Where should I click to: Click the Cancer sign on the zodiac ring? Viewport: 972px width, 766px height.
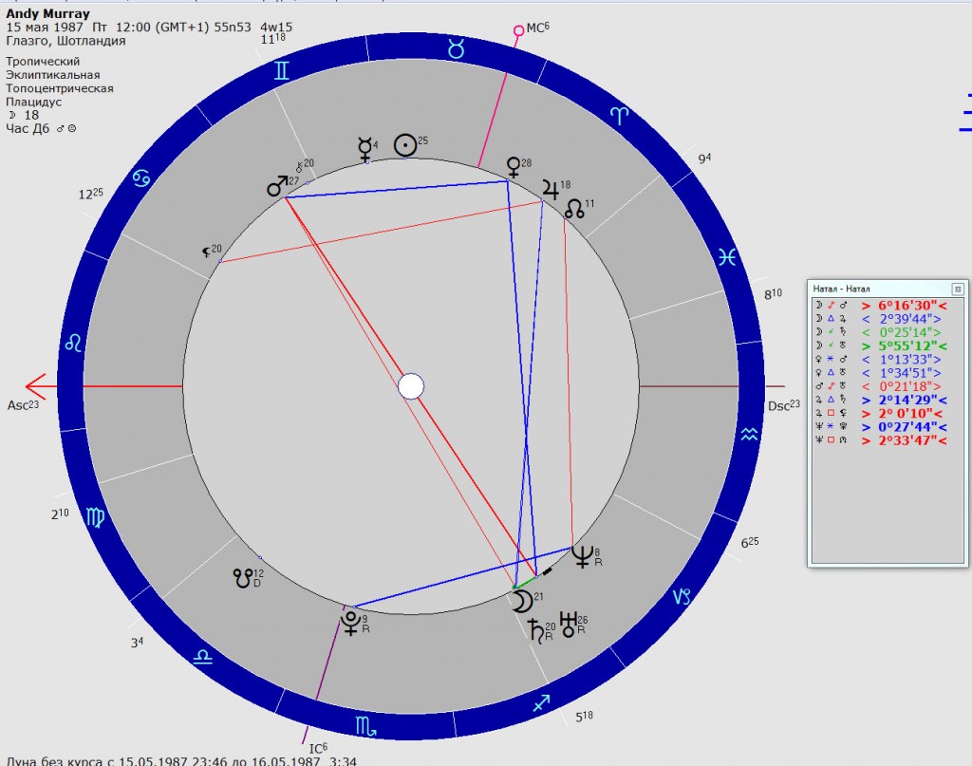pos(142,178)
